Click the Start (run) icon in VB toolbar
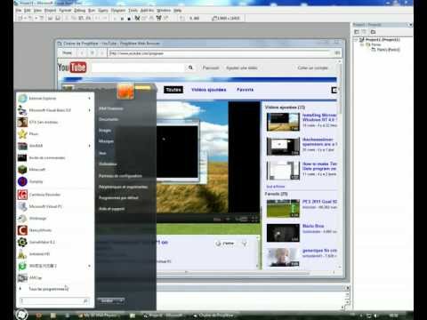Screen dimensions: 427x320 point(115,19)
